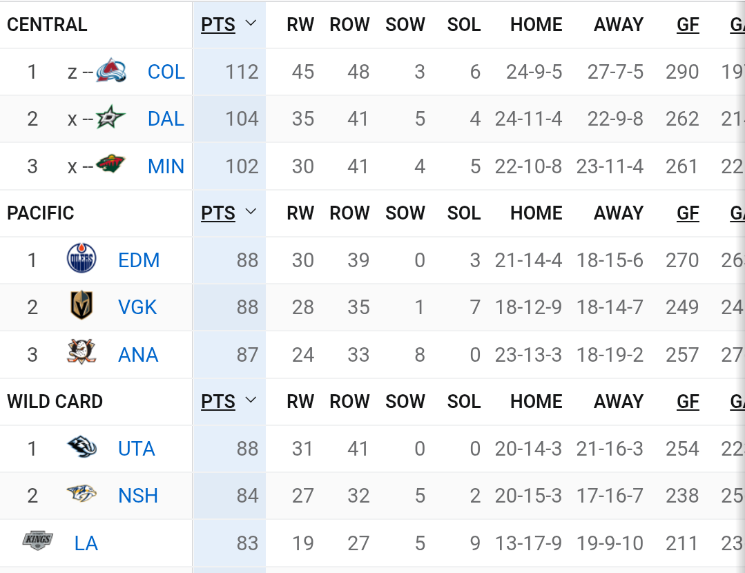This screenshot has width=745, height=573.
Task: Sort Wild Card by PTS header
Action: [x=218, y=402]
